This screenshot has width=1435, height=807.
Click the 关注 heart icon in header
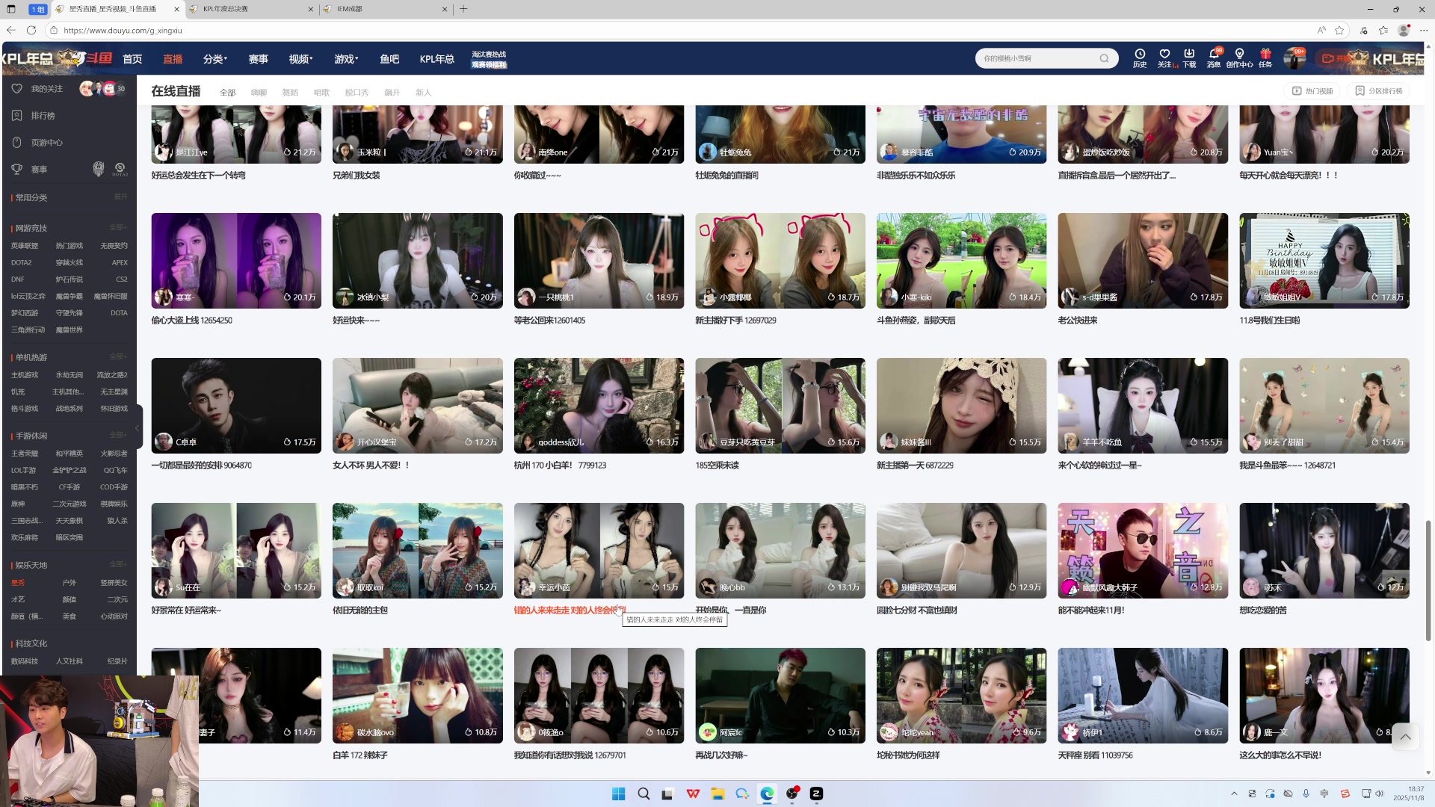(1164, 55)
